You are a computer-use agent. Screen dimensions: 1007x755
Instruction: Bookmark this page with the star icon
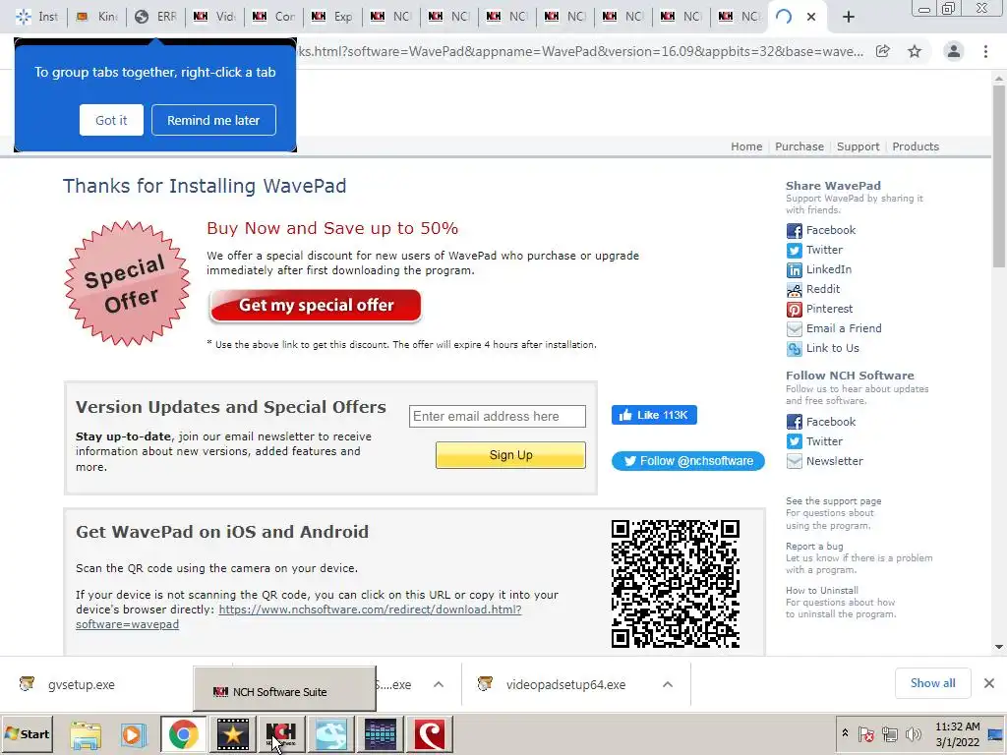point(915,51)
